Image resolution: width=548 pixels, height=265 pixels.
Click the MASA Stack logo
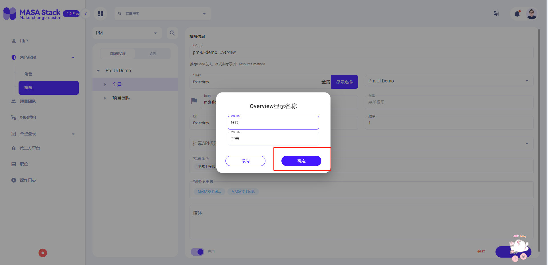click(32, 14)
